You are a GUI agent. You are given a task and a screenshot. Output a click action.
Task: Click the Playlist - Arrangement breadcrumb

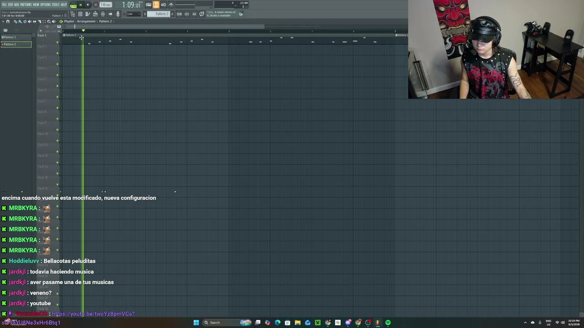pos(79,21)
